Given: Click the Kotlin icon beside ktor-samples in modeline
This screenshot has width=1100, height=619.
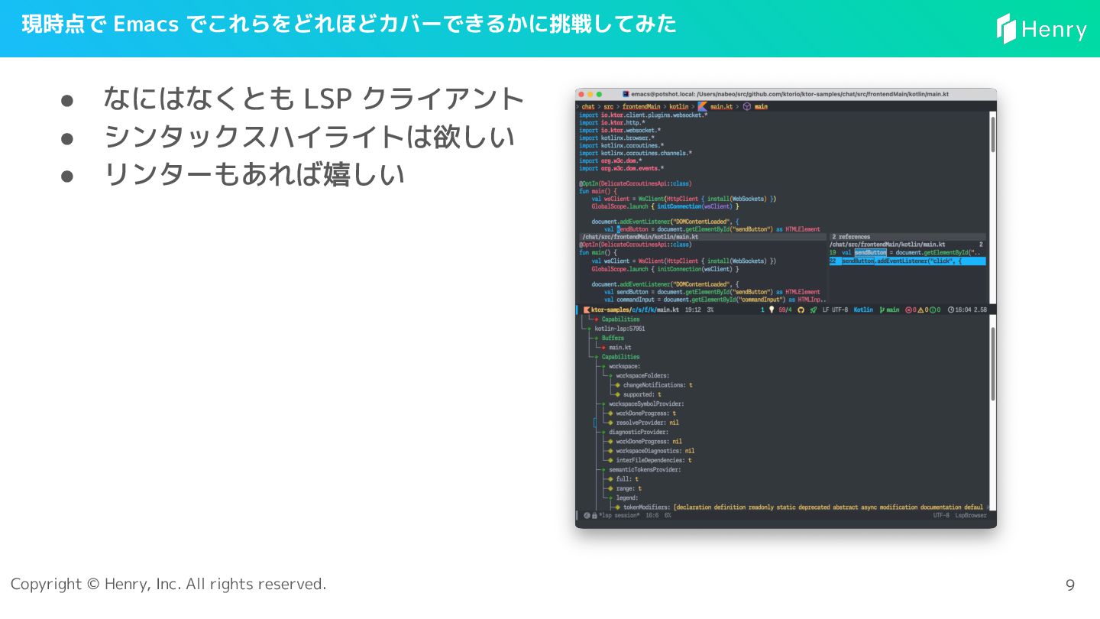Looking at the screenshot, I should (x=587, y=309).
